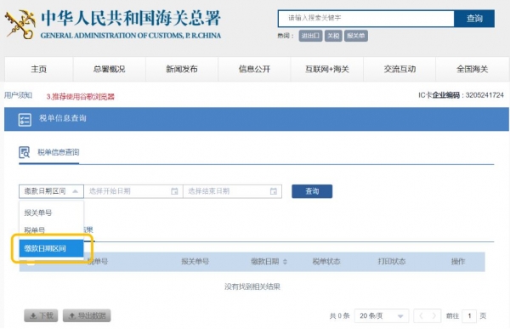Click the 没有找到相关结果 empty message

point(252,286)
